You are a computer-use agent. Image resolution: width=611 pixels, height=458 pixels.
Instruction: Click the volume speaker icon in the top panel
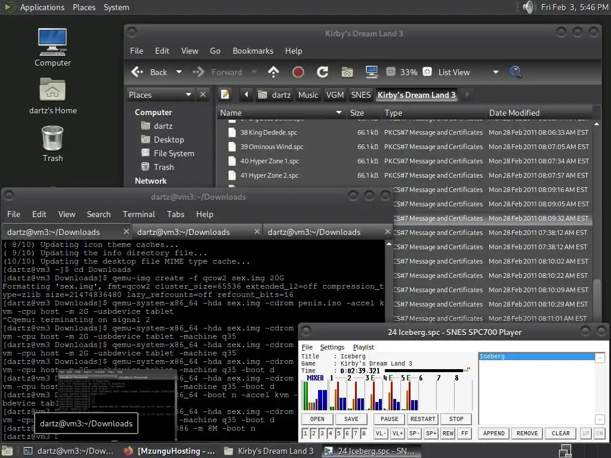tap(528, 7)
